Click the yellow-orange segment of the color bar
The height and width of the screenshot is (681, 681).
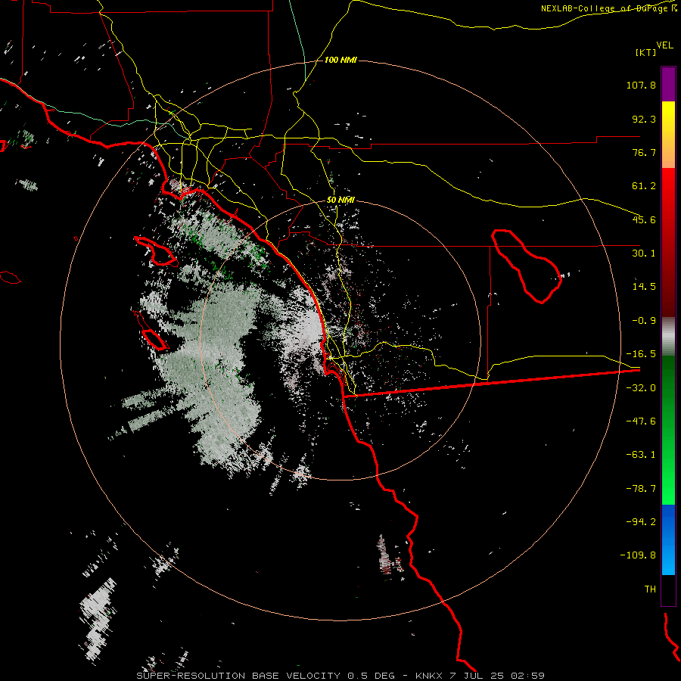tap(668, 135)
